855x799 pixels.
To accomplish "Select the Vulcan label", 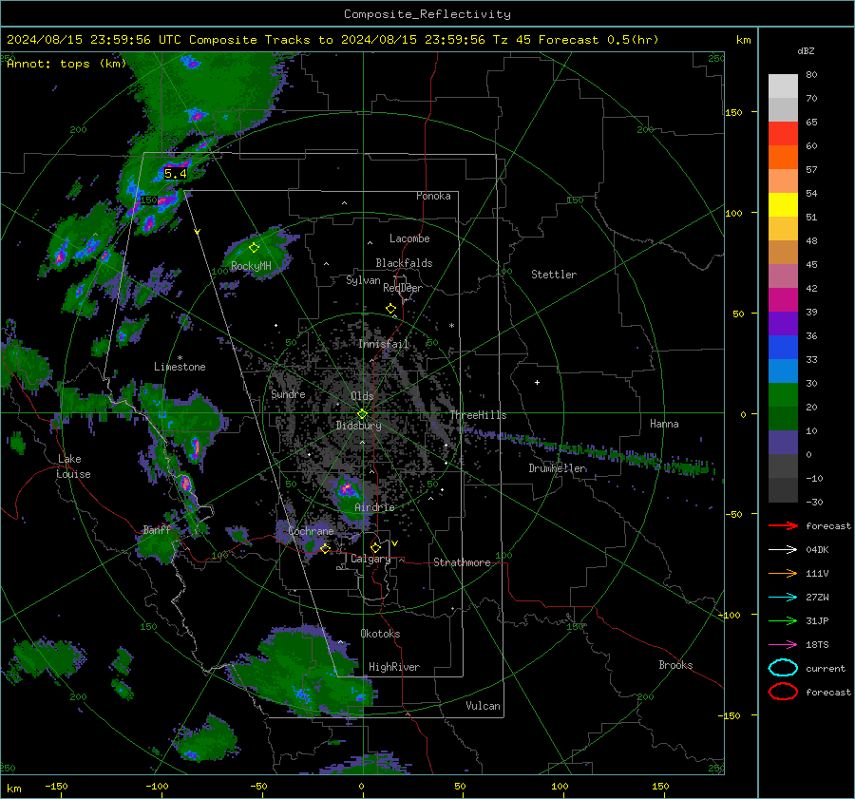I will click(484, 706).
